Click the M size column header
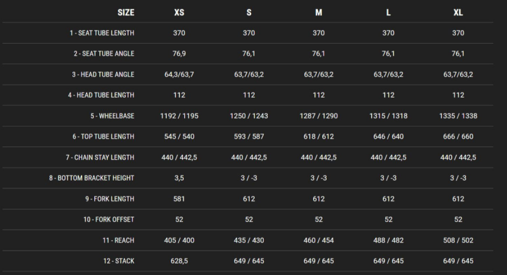The image size is (507, 275). (318, 12)
